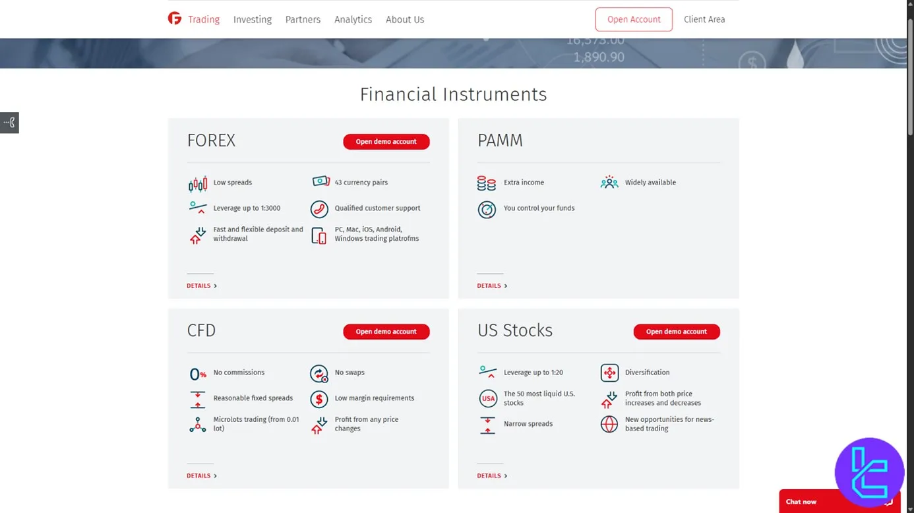
Task: Click the Diversification icon in US Stocks
Action: 609,373
